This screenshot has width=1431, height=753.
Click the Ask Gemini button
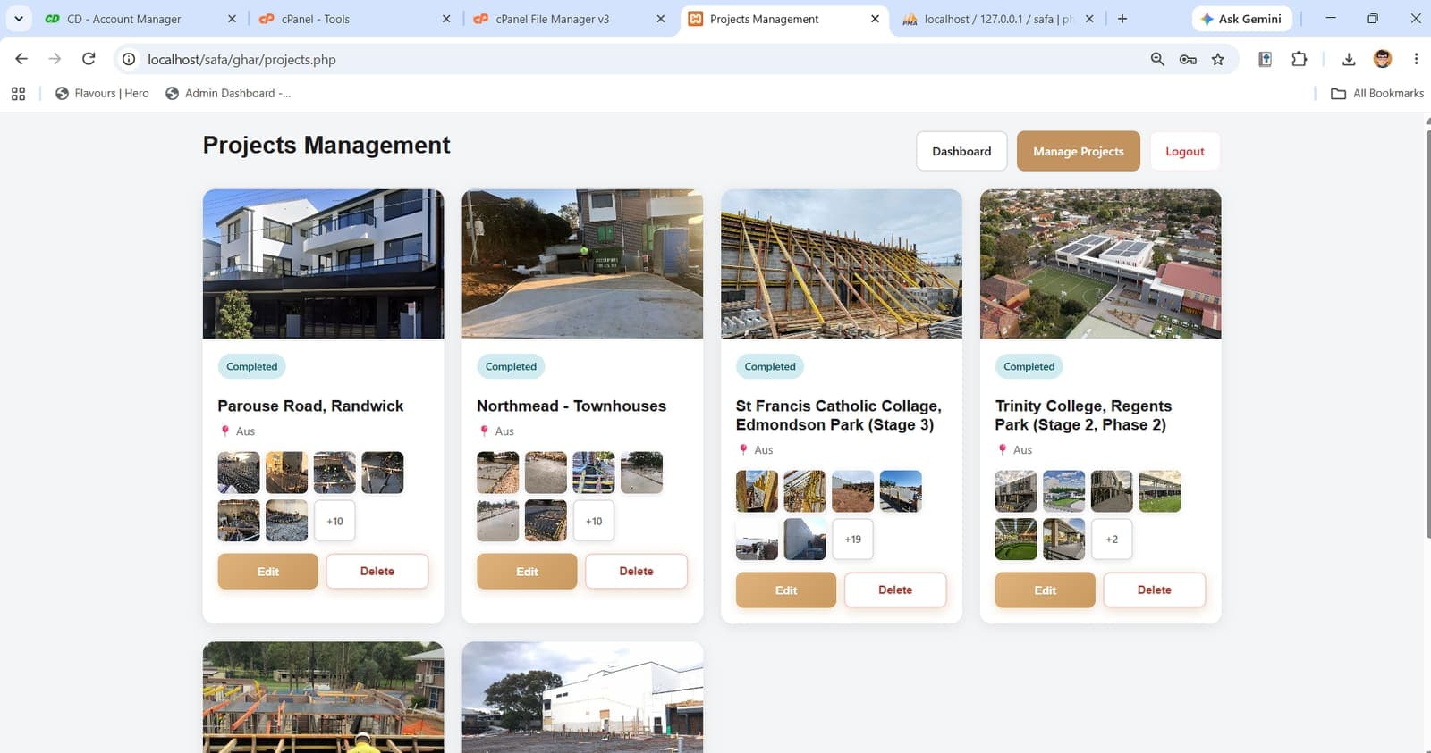[x=1241, y=19]
